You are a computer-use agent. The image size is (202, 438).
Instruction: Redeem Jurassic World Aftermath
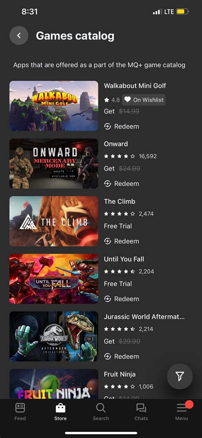(x=121, y=356)
